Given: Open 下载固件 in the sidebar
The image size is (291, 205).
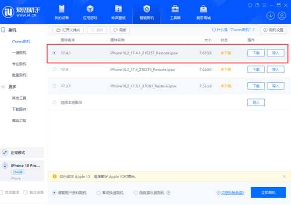Looking at the screenshot, I should 19,109.
